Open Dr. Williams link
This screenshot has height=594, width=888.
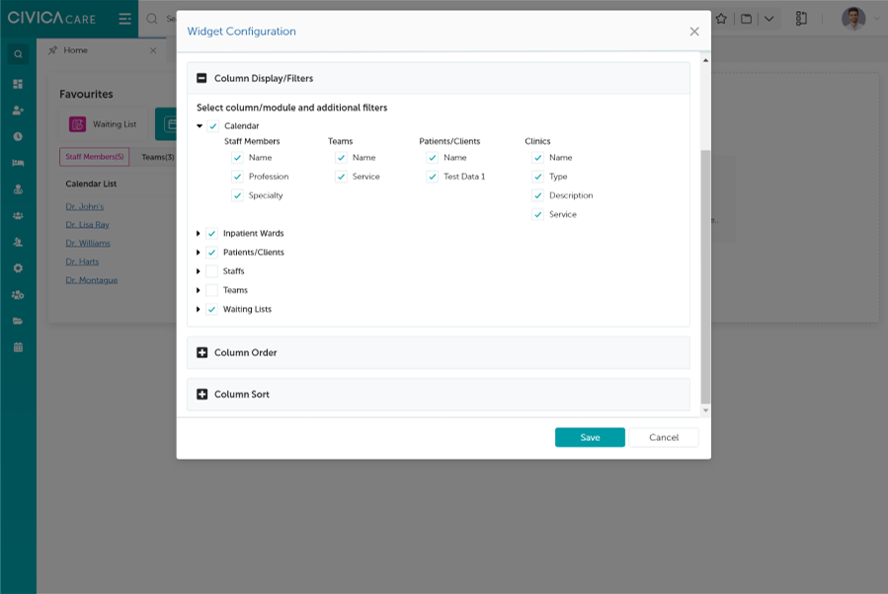click(88, 244)
